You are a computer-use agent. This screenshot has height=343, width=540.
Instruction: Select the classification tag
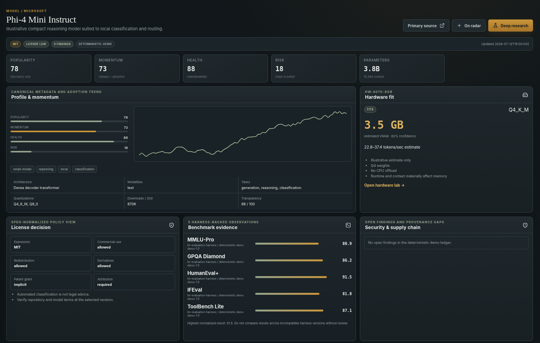[85, 169]
